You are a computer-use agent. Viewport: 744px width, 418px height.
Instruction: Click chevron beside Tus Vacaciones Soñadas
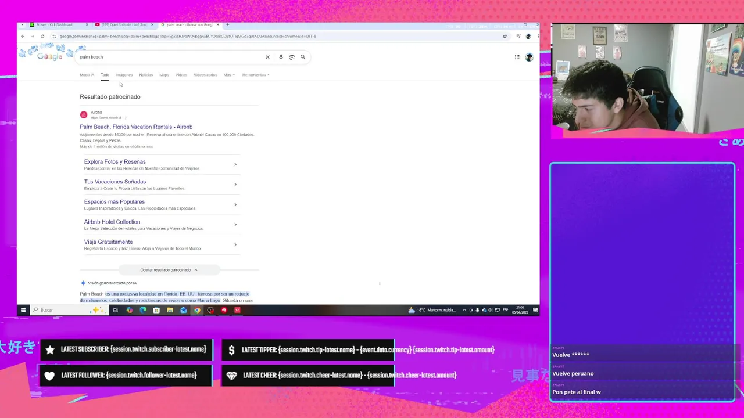[235, 185]
